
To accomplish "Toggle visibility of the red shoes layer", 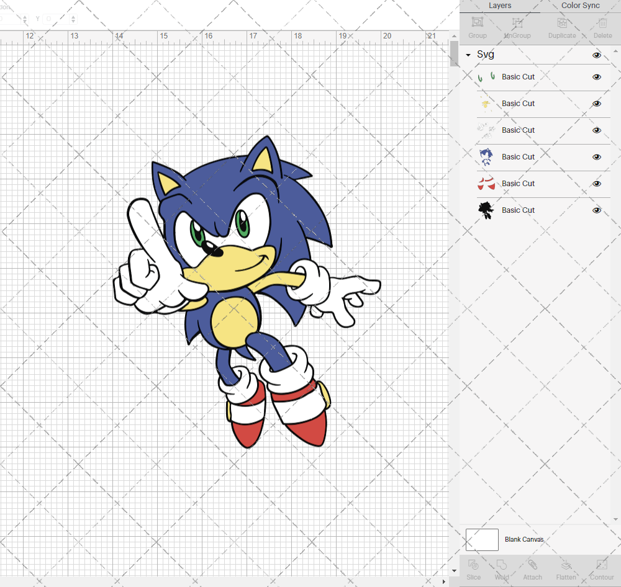I will click(x=597, y=184).
